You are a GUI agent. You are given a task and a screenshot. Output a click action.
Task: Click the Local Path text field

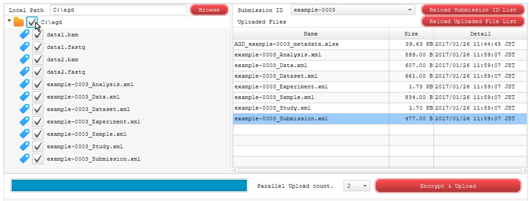(118, 10)
